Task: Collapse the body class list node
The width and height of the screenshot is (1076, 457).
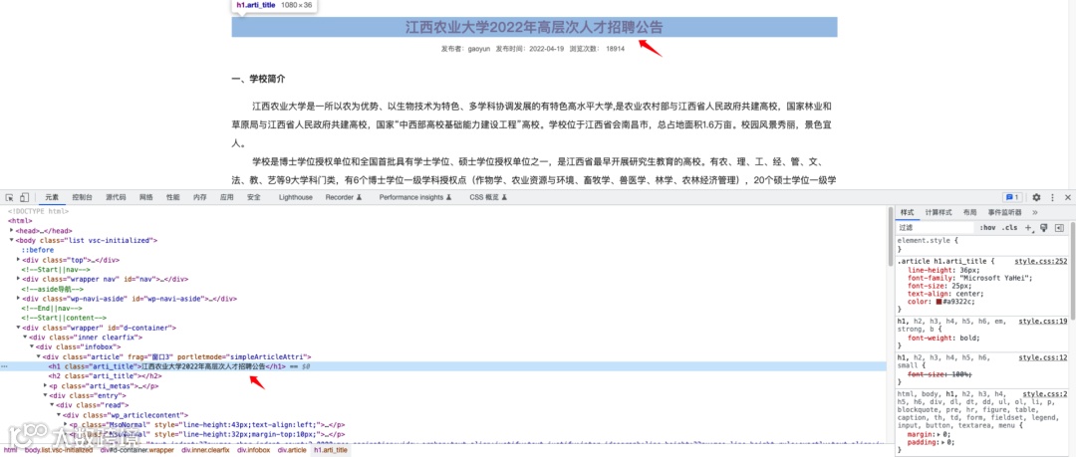Action: [x=12, y=240]
